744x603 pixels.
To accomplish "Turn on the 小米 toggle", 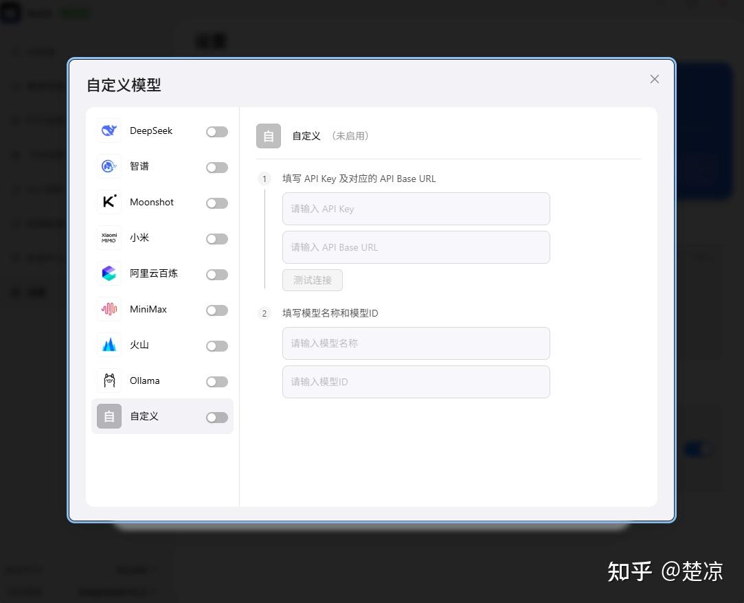I will (217, 238).
